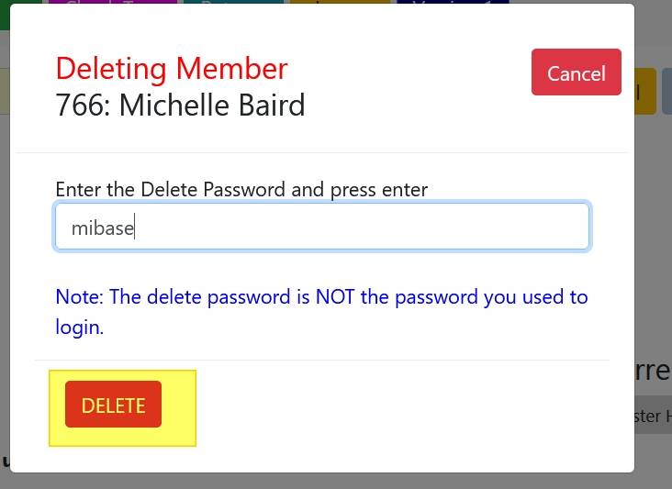Click the grey bar right of the dialog
The width and height of the screenshot is (672, 489).
tap(653, 416)
